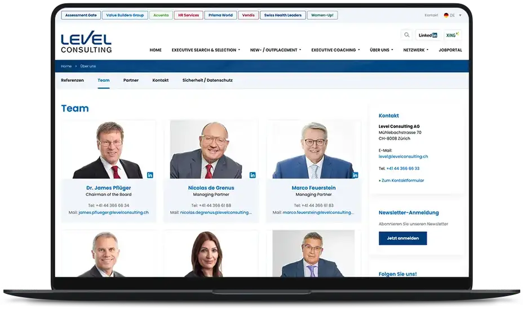Open the Zum Kontaktformular link

click(401, 181)
